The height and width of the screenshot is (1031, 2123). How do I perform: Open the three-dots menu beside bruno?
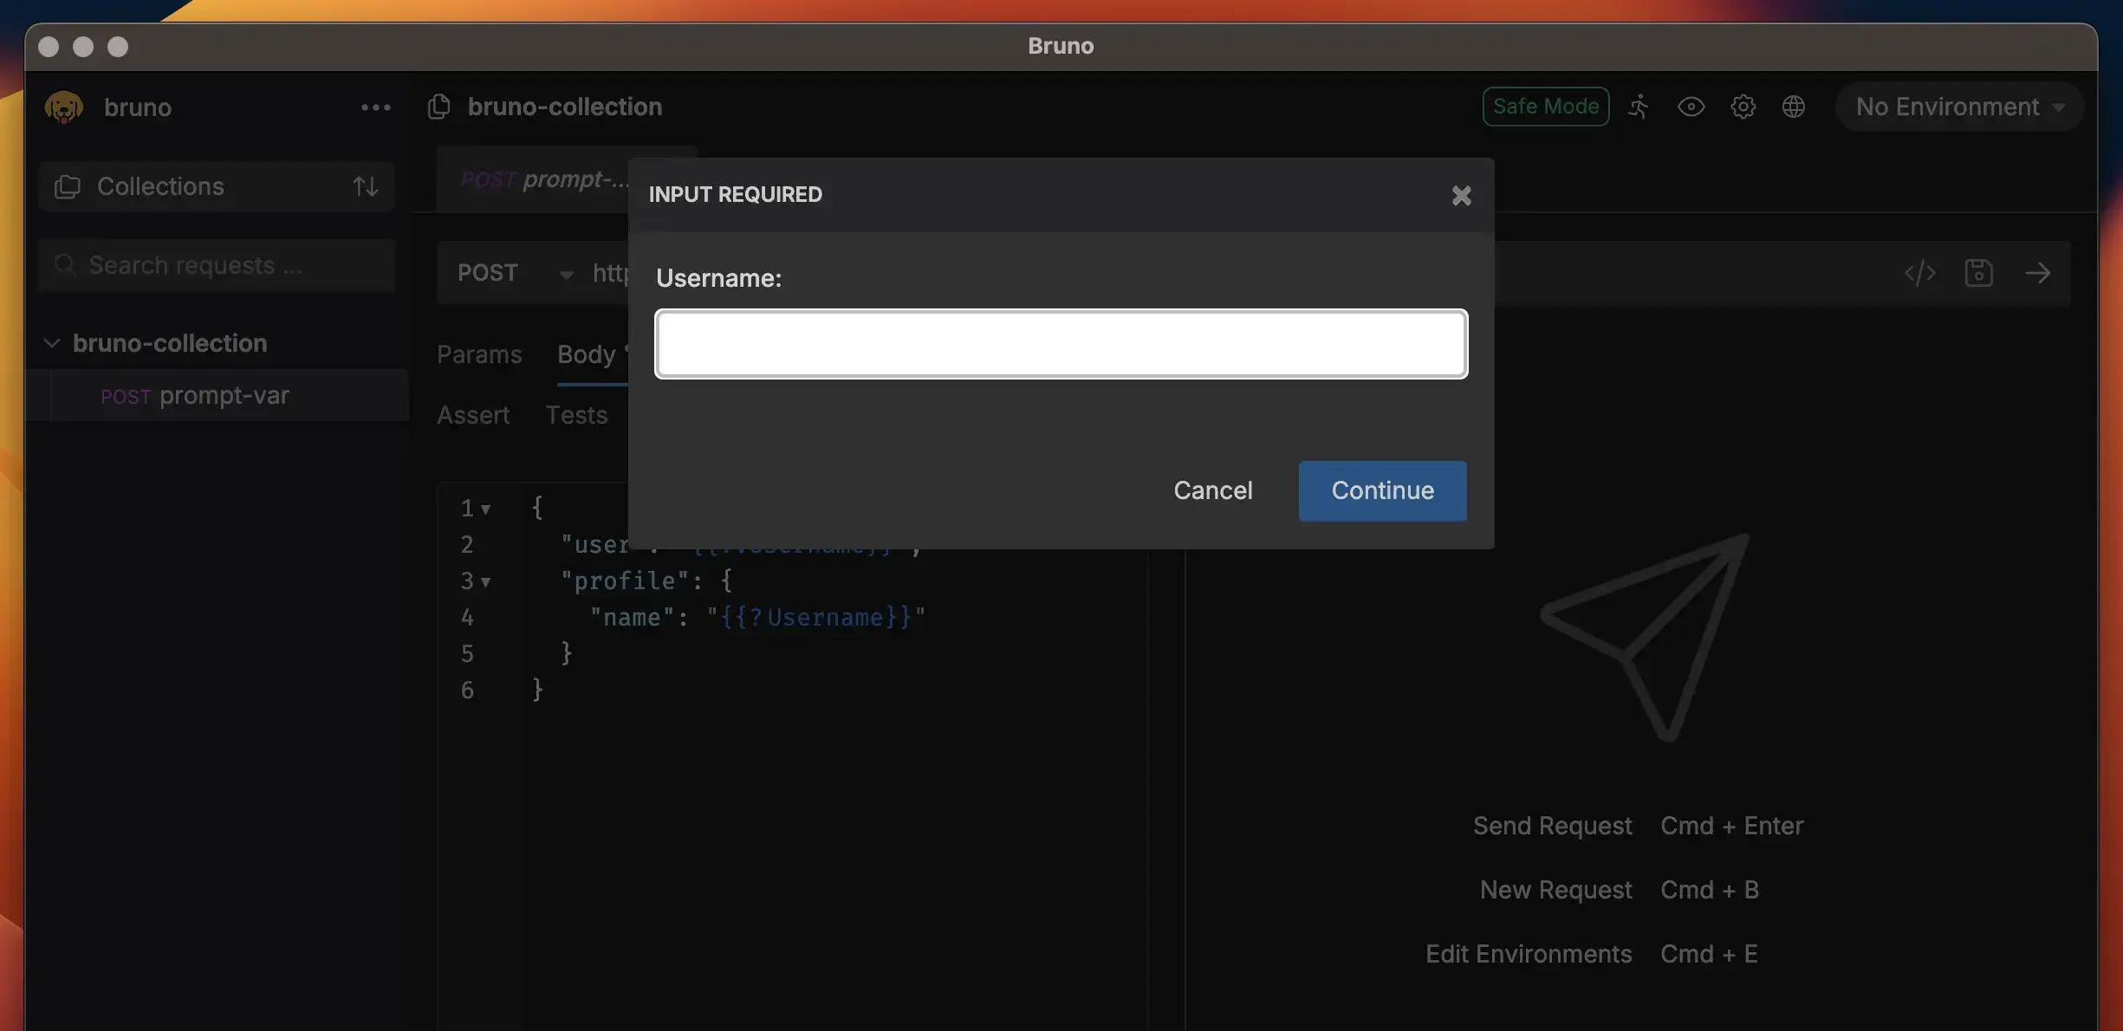pyautogui.click(x=375, y=107)
